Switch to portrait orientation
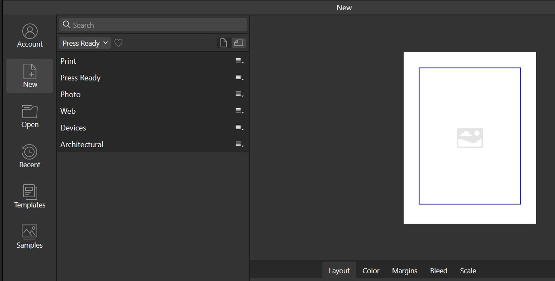This screenshot has width=555, height=281. pyautogui.click(x=223, y=43)
